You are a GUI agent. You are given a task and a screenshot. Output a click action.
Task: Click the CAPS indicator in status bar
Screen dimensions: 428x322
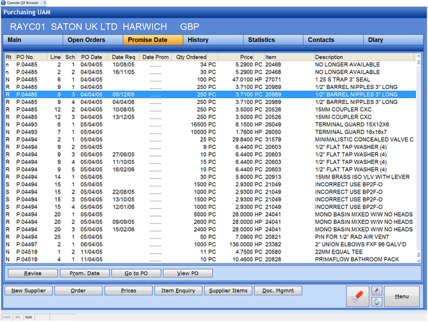7,317
